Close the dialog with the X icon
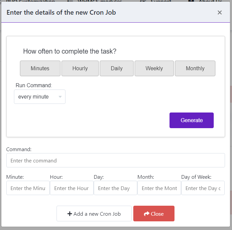232x230 pixels. [220, 12]
